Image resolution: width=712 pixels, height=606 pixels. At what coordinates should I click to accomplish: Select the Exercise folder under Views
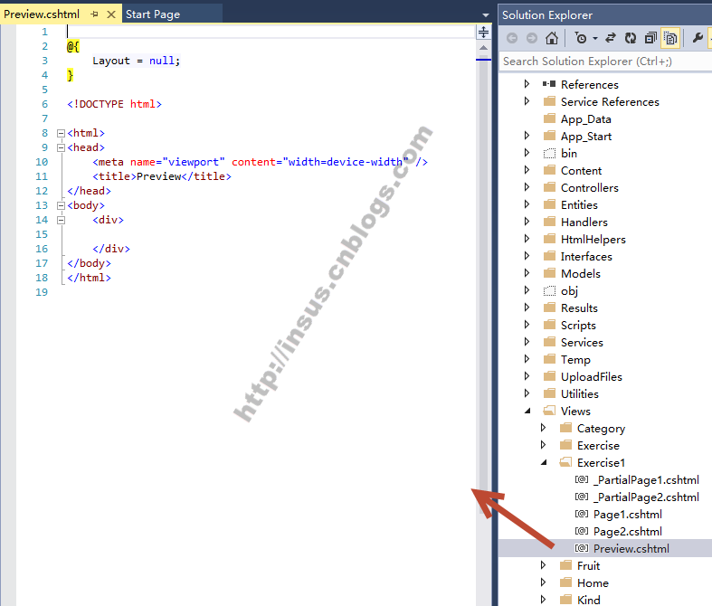point(598,446)
